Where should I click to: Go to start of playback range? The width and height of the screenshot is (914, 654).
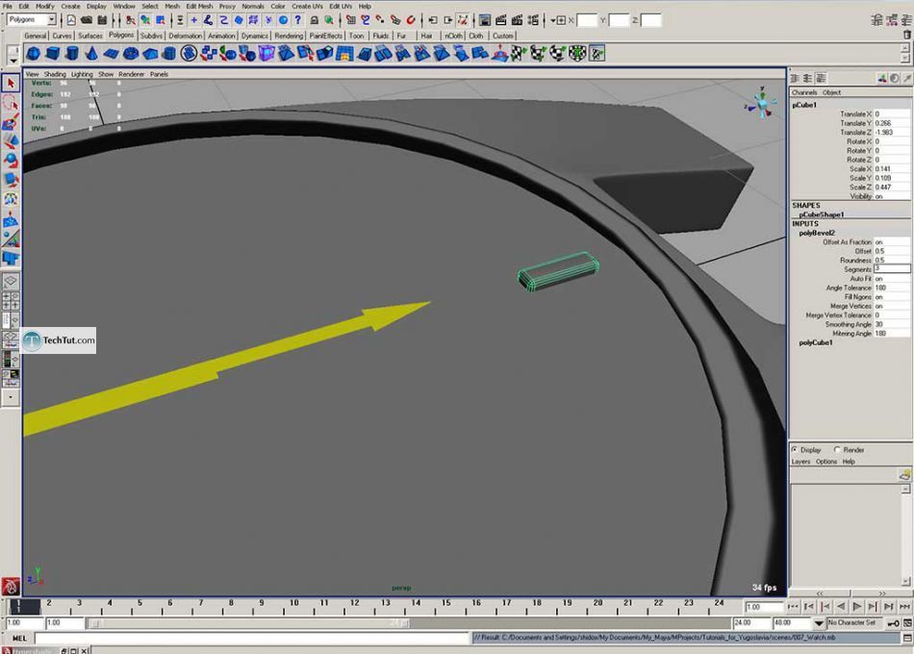tap(793, 607)
